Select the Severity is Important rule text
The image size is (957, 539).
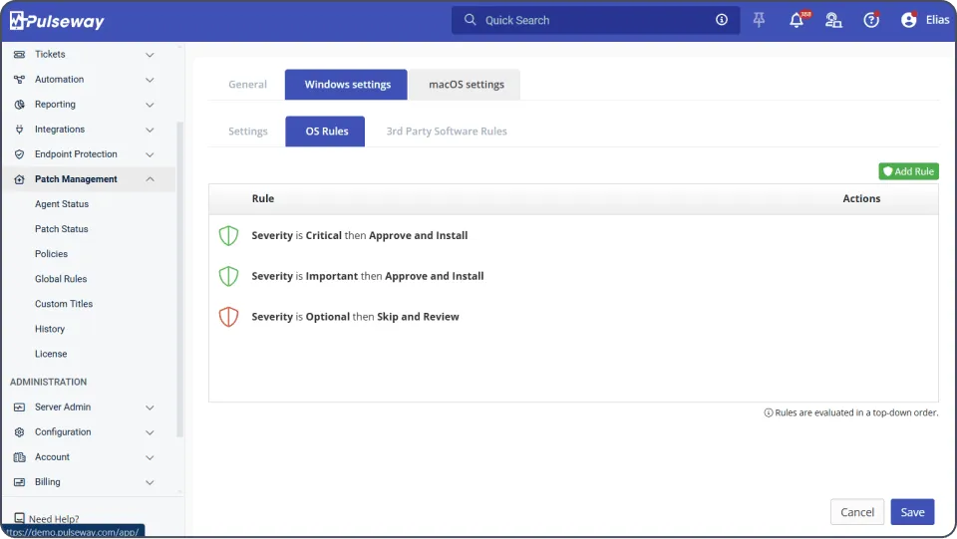368,276
